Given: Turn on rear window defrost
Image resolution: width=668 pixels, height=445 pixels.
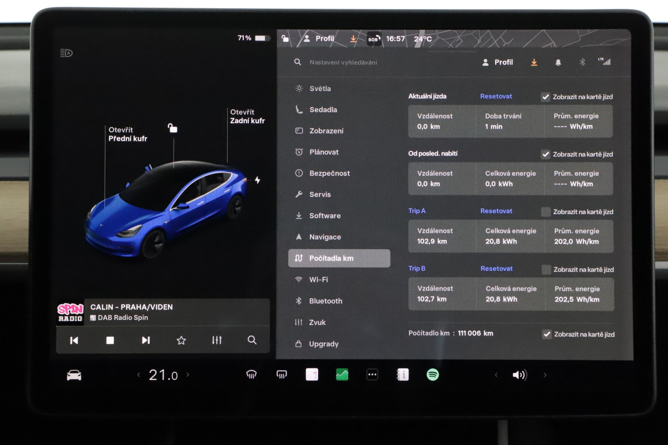Looking at the screenshot, I should (282, 375).
